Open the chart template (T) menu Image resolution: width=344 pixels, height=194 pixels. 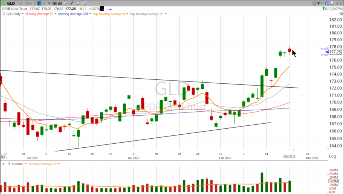(54, 3)
